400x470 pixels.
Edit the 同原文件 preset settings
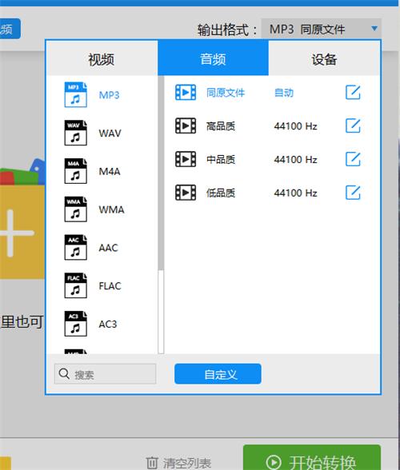coord(353,93)
